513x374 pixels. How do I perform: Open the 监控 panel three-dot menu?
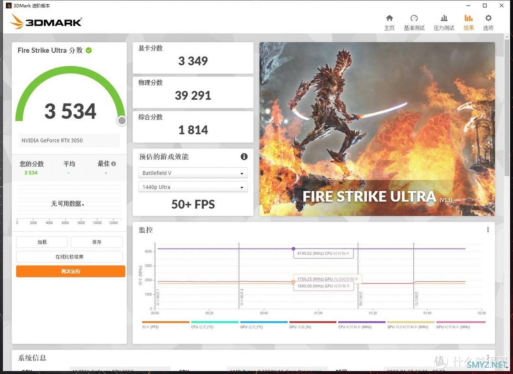(x=488, y=230)
